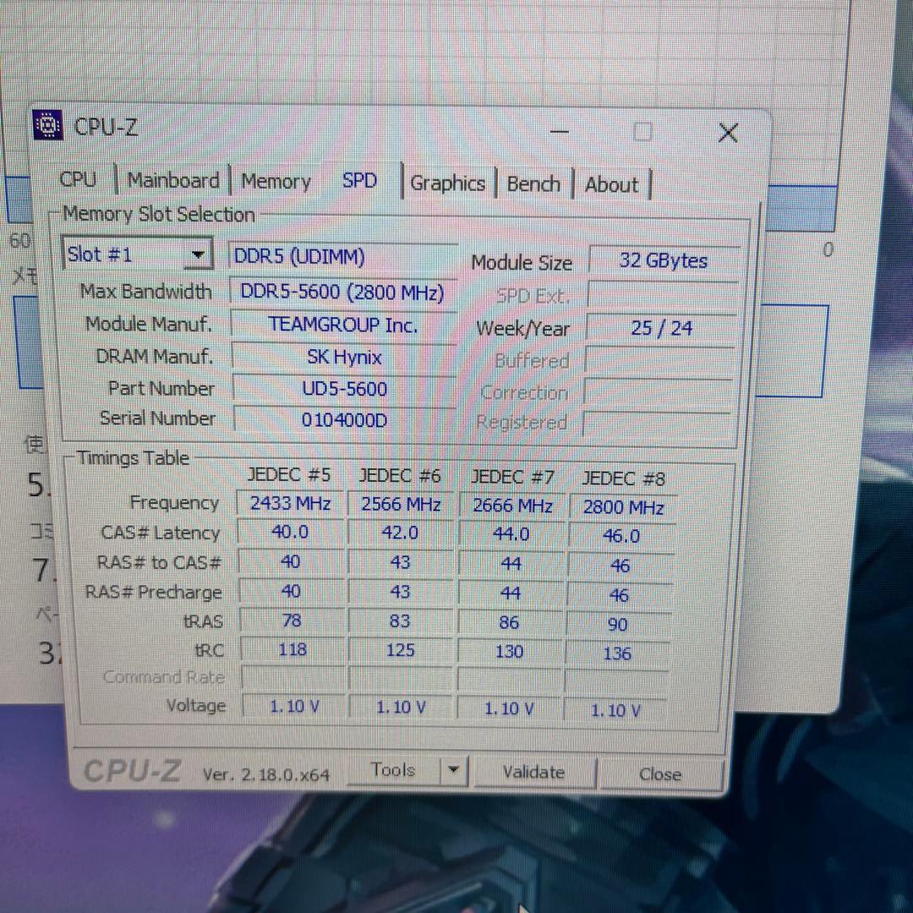Viewport: 913px width, 913px height.
Task: Click the Module Manuf. TEAMGROUP field
Action: point(342,325)
